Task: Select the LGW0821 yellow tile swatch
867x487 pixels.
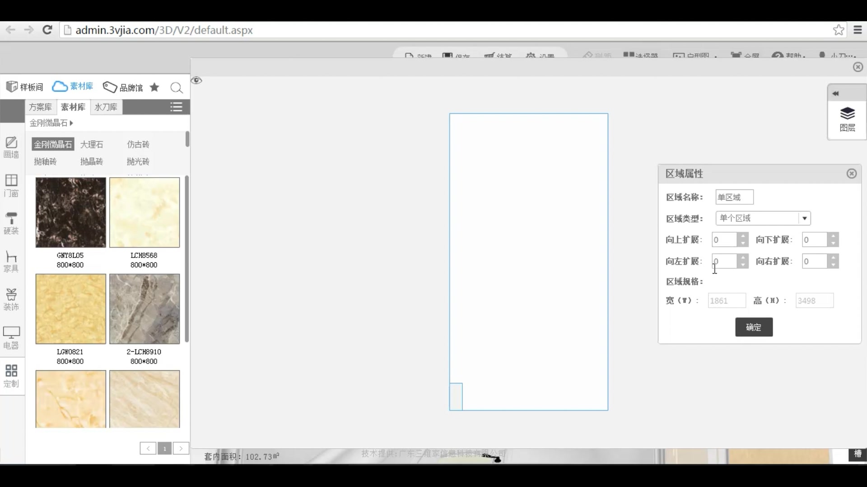Action: click(71, 309)
